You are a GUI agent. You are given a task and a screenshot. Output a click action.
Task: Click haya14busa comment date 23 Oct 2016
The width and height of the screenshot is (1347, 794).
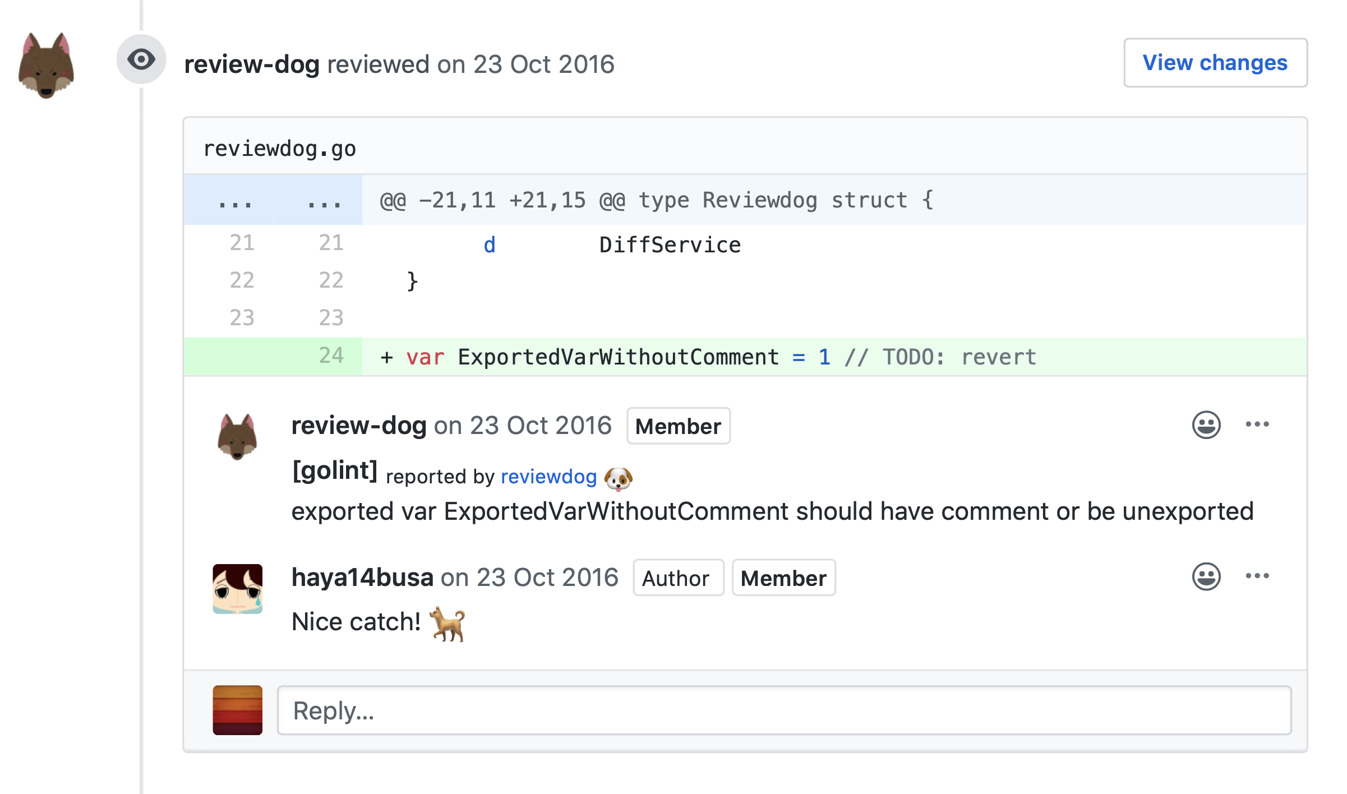(x=547, y=578)
